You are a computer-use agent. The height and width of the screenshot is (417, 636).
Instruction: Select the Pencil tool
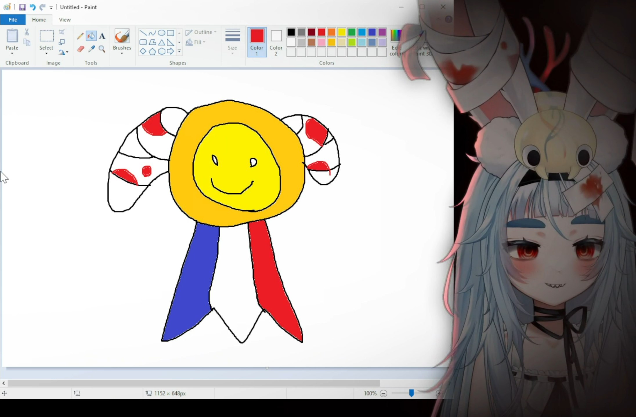tap(80, 36)
